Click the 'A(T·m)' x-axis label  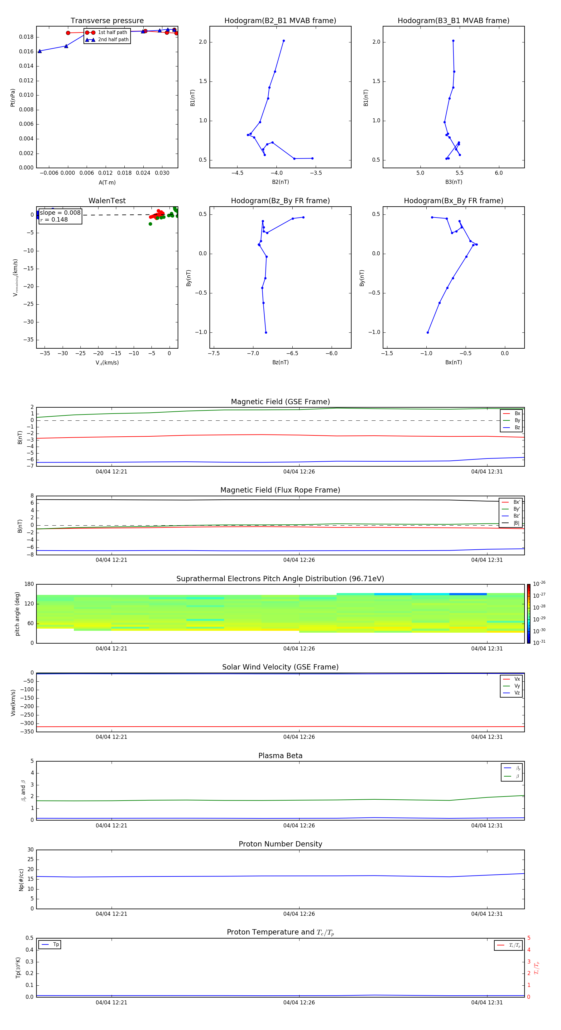click(107, 183)
